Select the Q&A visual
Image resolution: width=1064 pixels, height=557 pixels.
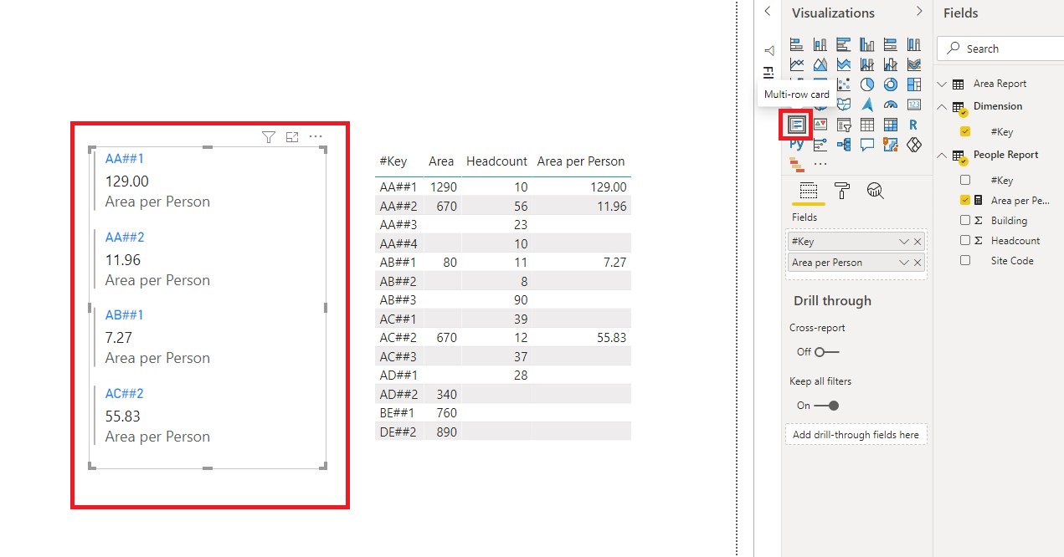pos(867,145)
